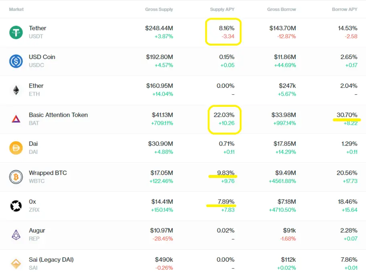Click Tether borrow APY 14.53%
Screen dimensions: 366x277
[348, 28]
